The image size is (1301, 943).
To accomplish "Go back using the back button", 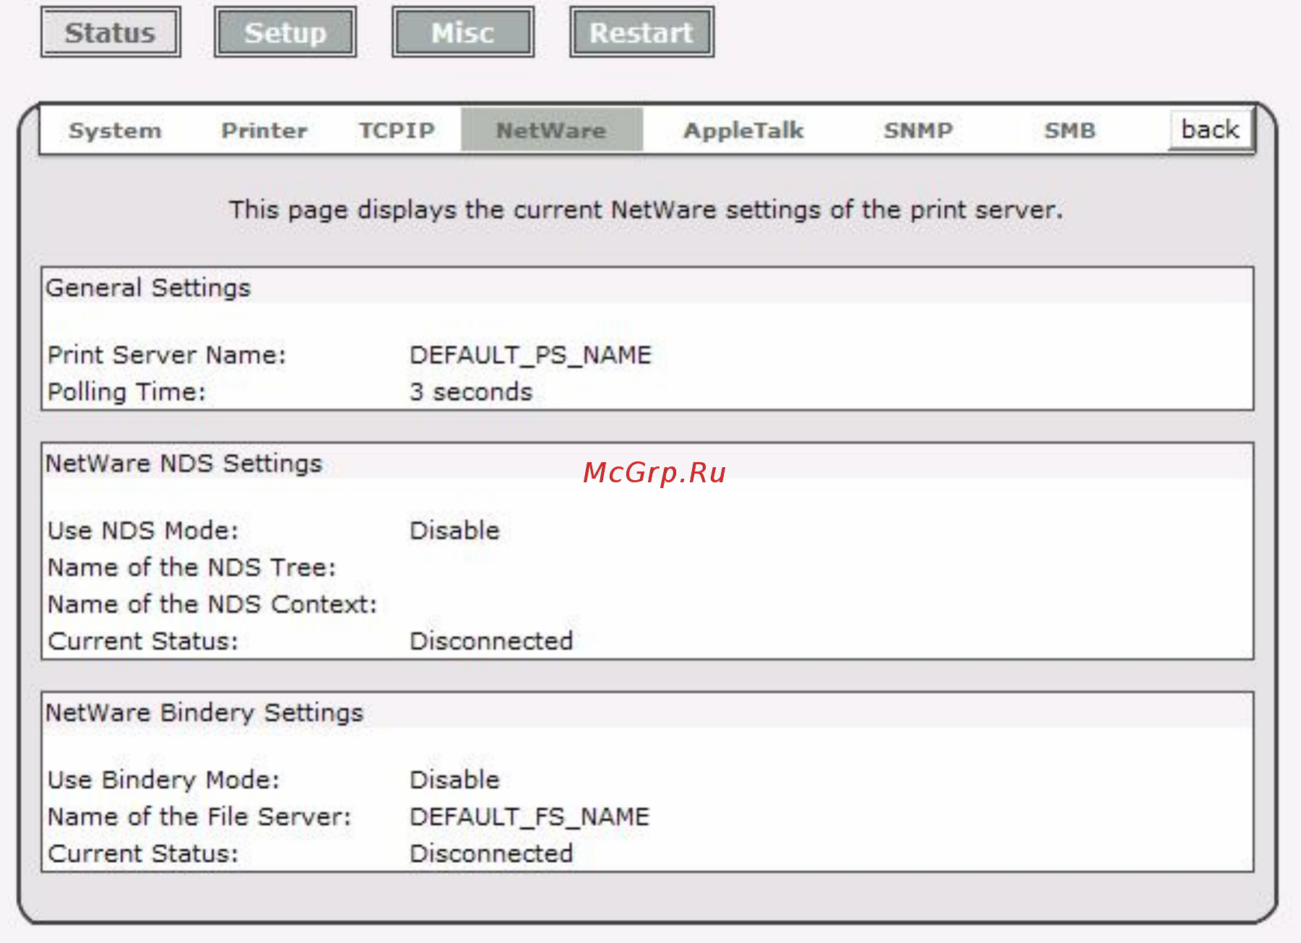I will [1211, 130].
